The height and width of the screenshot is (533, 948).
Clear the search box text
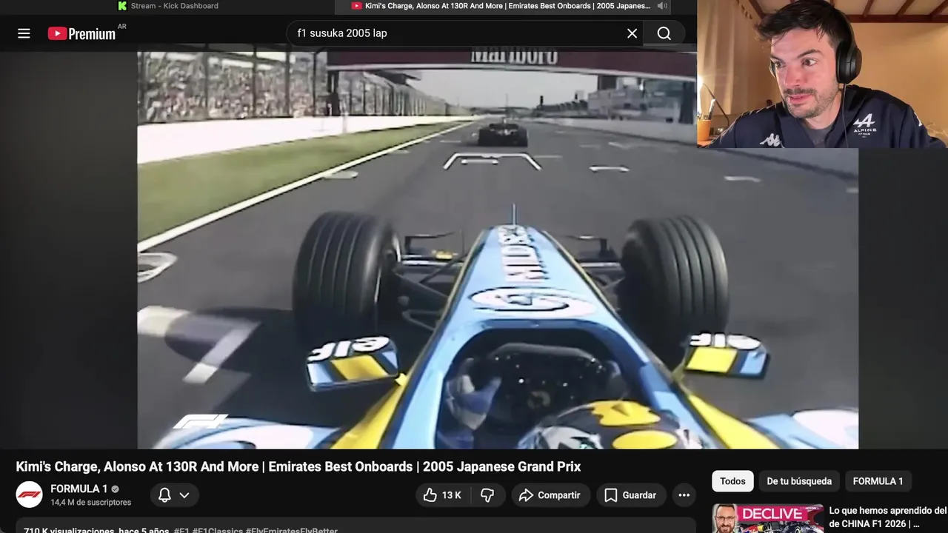pyautogui.click(x=632, y=33)
